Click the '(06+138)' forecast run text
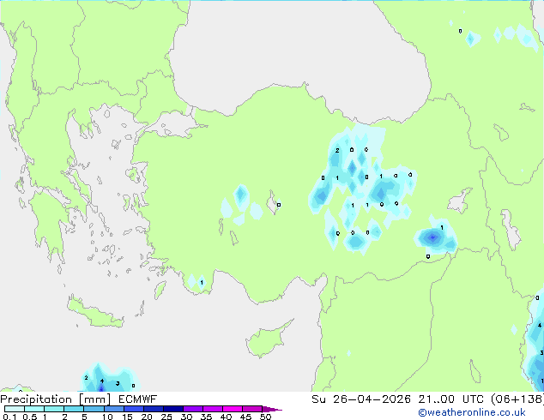This screenshot has width=544, height=420. (517, 399)
